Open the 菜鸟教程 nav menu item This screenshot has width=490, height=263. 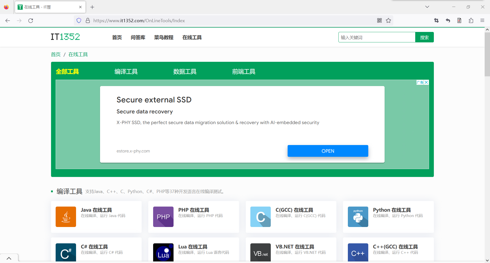(164, 38)
